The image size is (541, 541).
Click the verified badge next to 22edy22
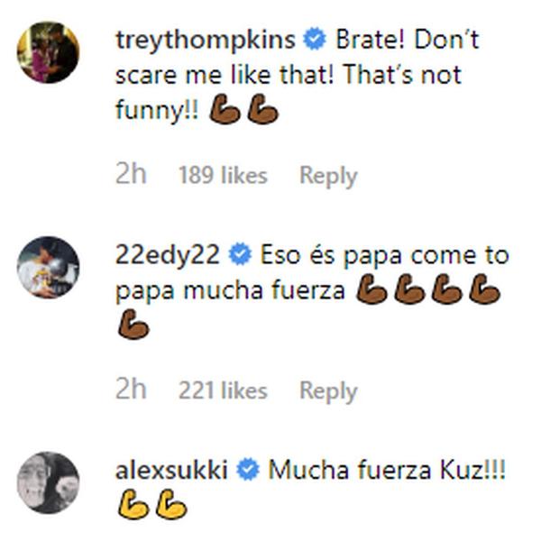pos(240,255)
